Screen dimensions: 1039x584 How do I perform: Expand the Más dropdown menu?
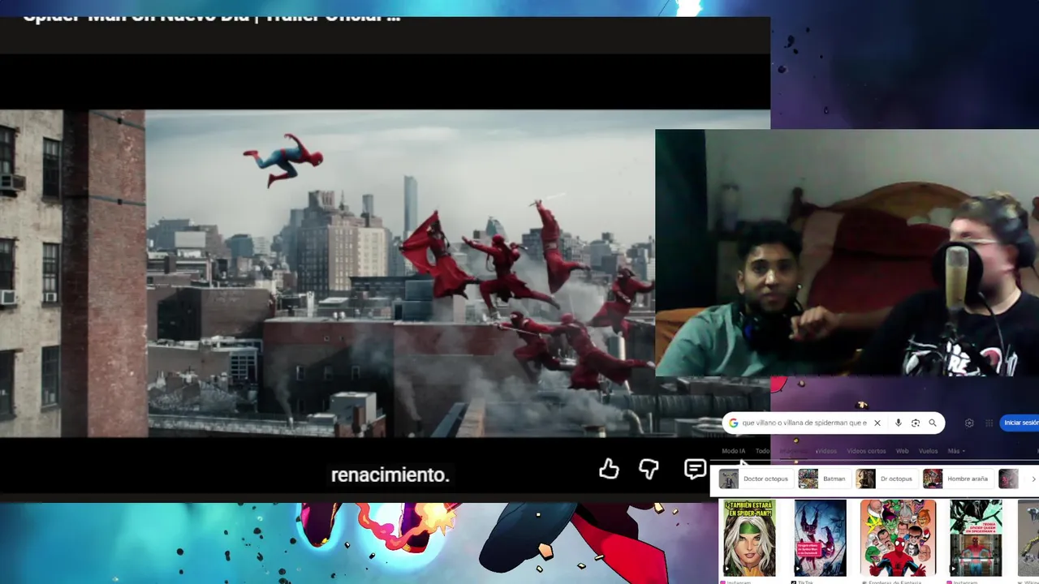coord(956,451)
